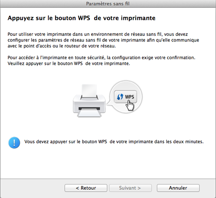The height and width of the screenshot is (198, 216).
Task: Click the heading Appuyez sur le bouton WPS
Action: click(82, 18)
